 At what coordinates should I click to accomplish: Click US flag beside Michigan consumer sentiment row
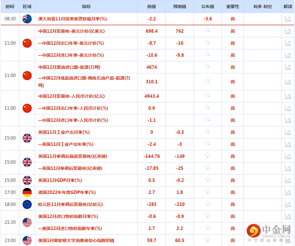point(27,240)
